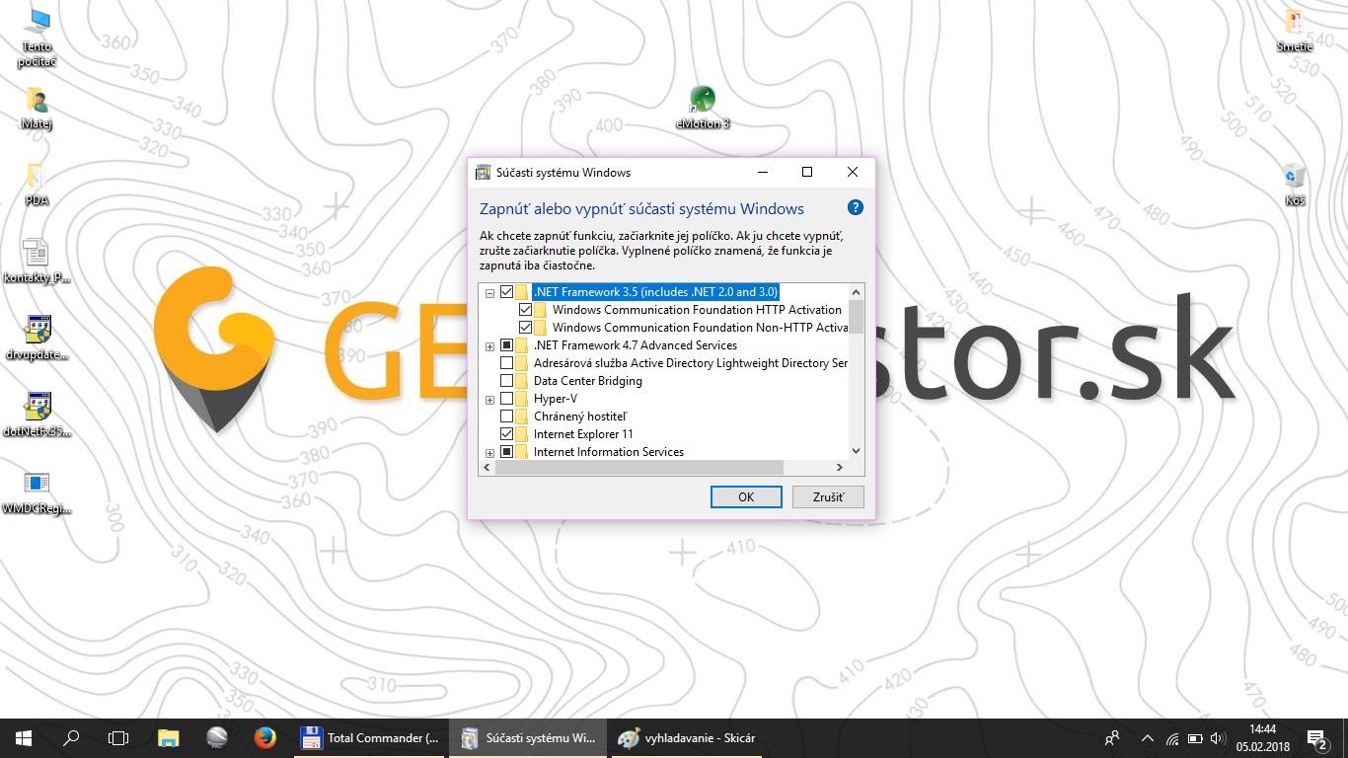Select the drvupdate installer icon
Viewport: 1348px width, 758px height.
37,338
